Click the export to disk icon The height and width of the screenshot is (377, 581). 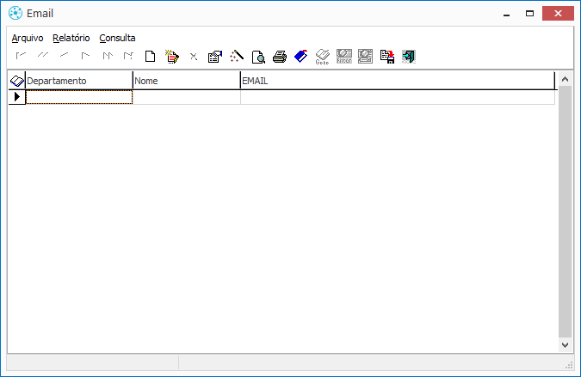[387, 57]
